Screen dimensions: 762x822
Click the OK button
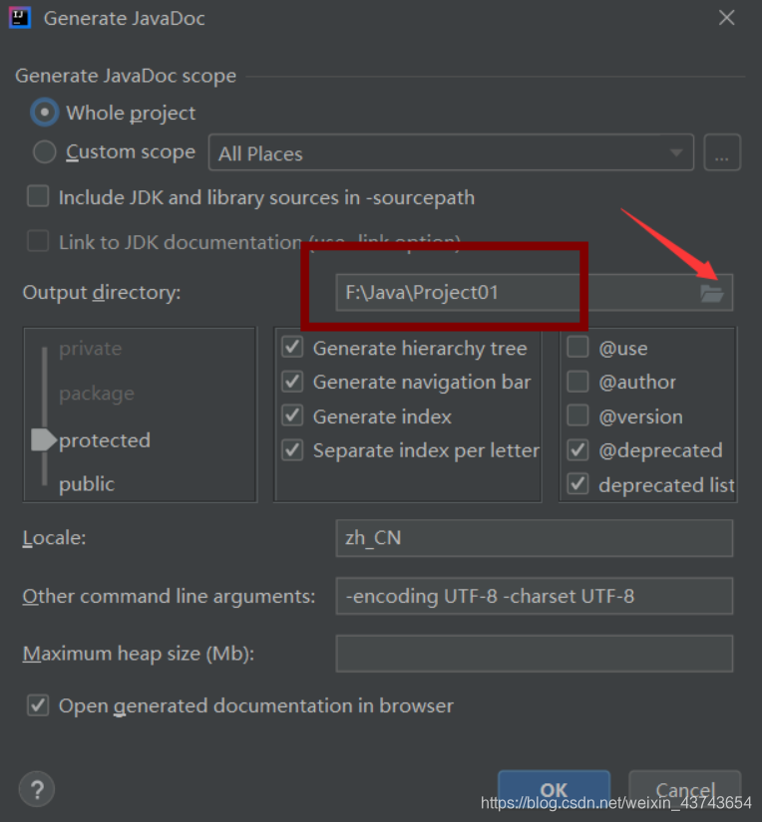point(555,789)
